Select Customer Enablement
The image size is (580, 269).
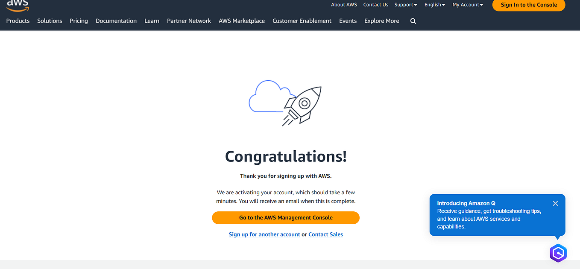coord(302,20)
